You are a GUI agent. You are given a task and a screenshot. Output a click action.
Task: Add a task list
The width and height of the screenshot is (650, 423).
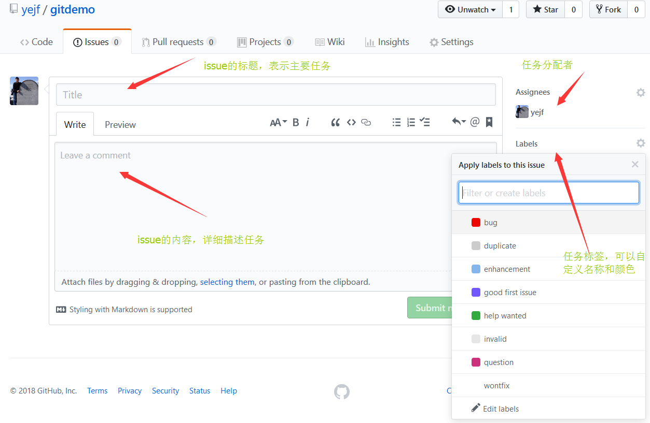[x=425, y=122]
